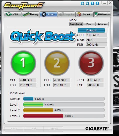Open the info 'i' icon
Screen dimensions: 119x136
pos(97,3)
